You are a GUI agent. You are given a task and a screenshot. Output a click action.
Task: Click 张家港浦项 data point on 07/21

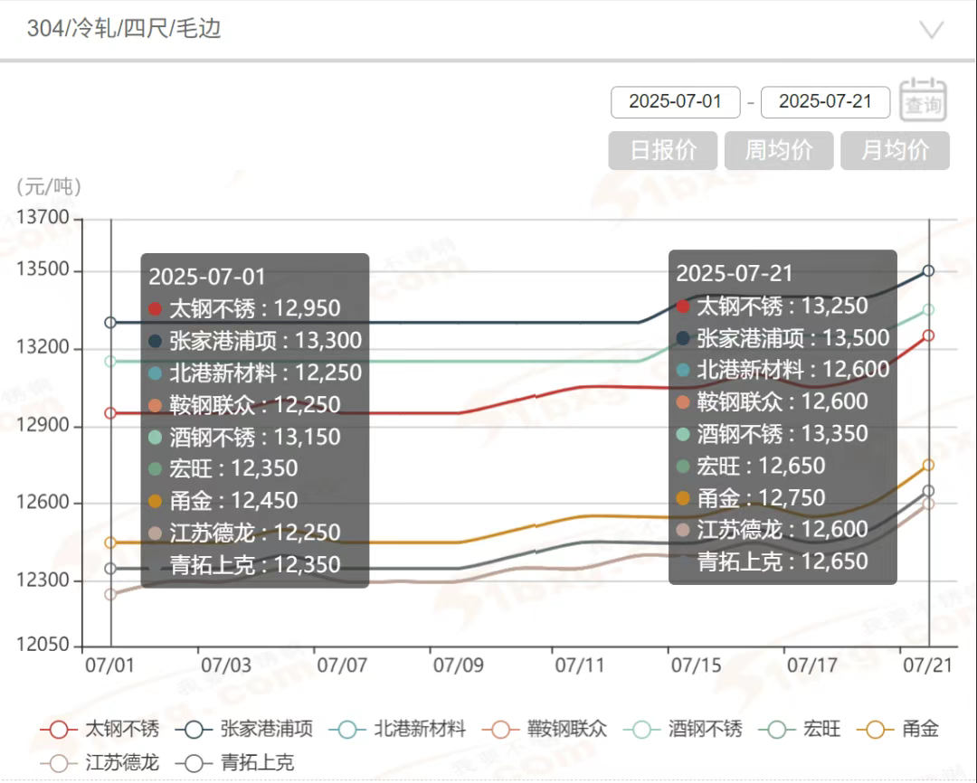click(928, 271)
